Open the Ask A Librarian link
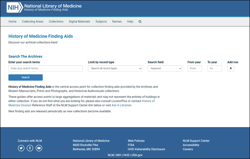250x159 pixels. (x=122, y=105)
